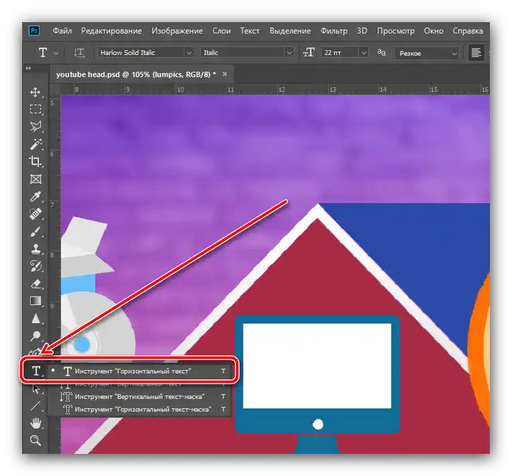Close the youtube head.psd tab
This screenshot has width=512, height=476.
(x=225, y=74)
